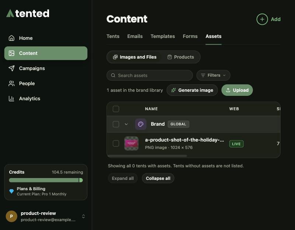295x230 pixels.
Task: Switch to the Tents tab
Action: point(113,36)
